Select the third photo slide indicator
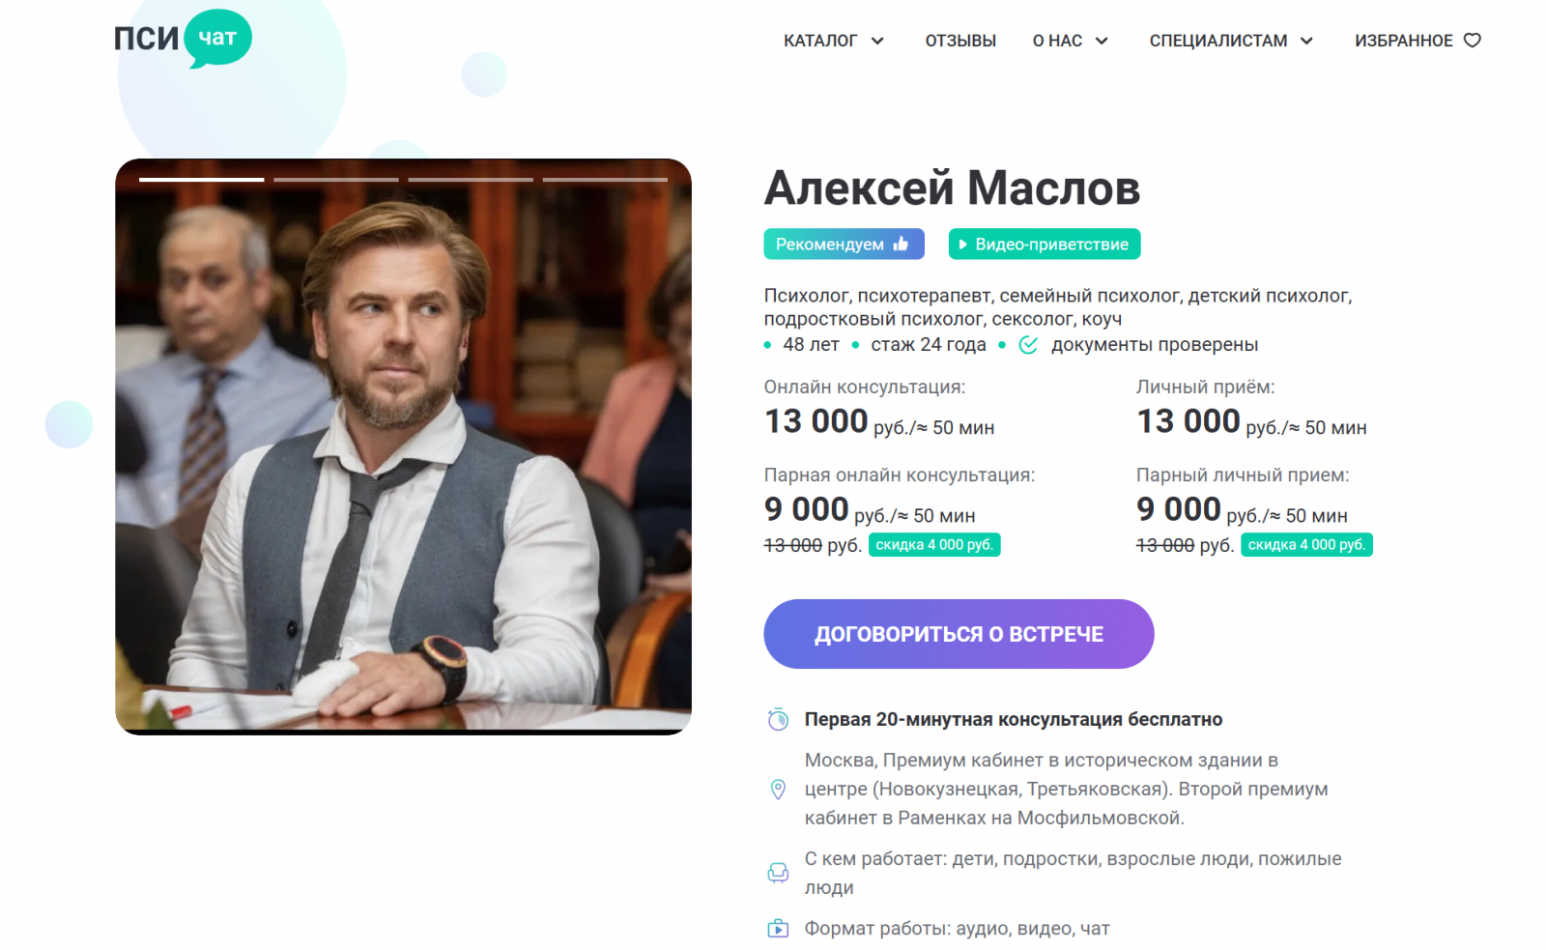1546x950 pixels. (471, 180)
